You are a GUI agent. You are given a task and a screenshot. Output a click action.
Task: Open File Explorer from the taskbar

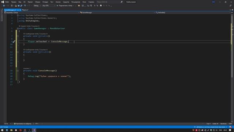pyautogui.click(x=11, y=130)
